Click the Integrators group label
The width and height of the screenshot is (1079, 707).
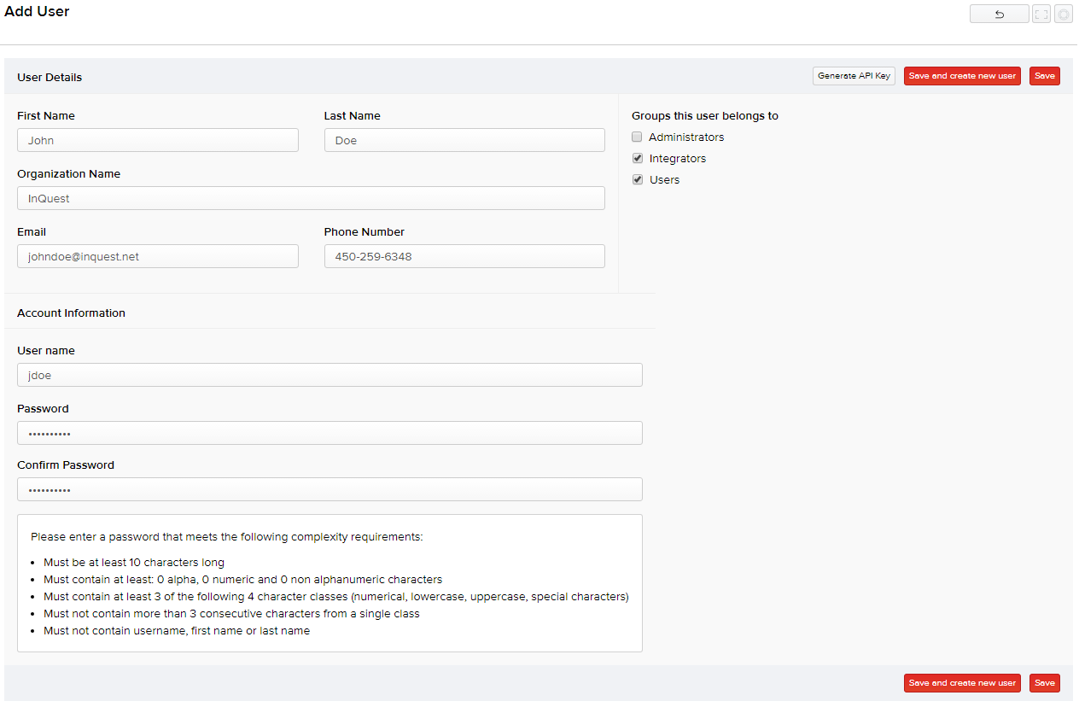click(x=677, y=159)
